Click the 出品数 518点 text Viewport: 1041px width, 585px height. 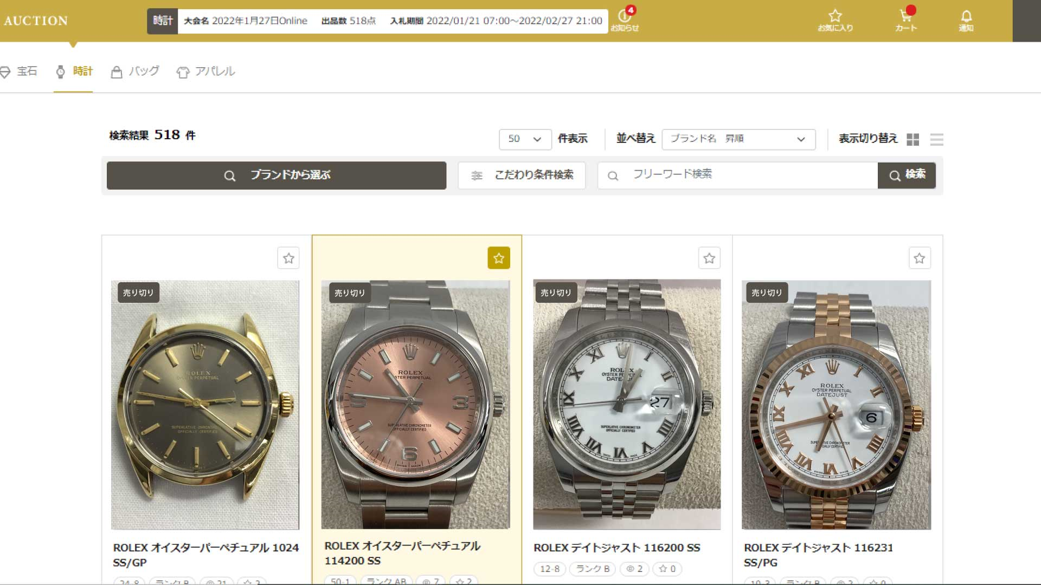349,21
